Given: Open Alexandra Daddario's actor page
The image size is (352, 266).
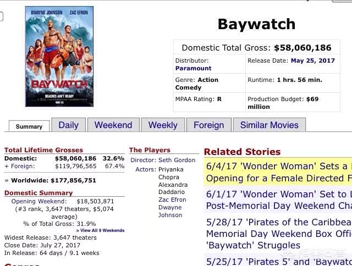Looking at the screenshot, I should click(x=173, y=189).
